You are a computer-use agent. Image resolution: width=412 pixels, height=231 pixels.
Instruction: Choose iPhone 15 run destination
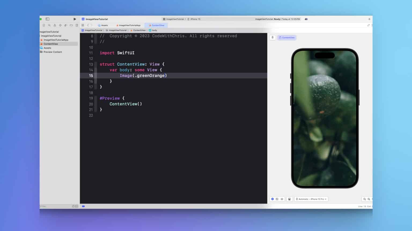pos(195,19)
